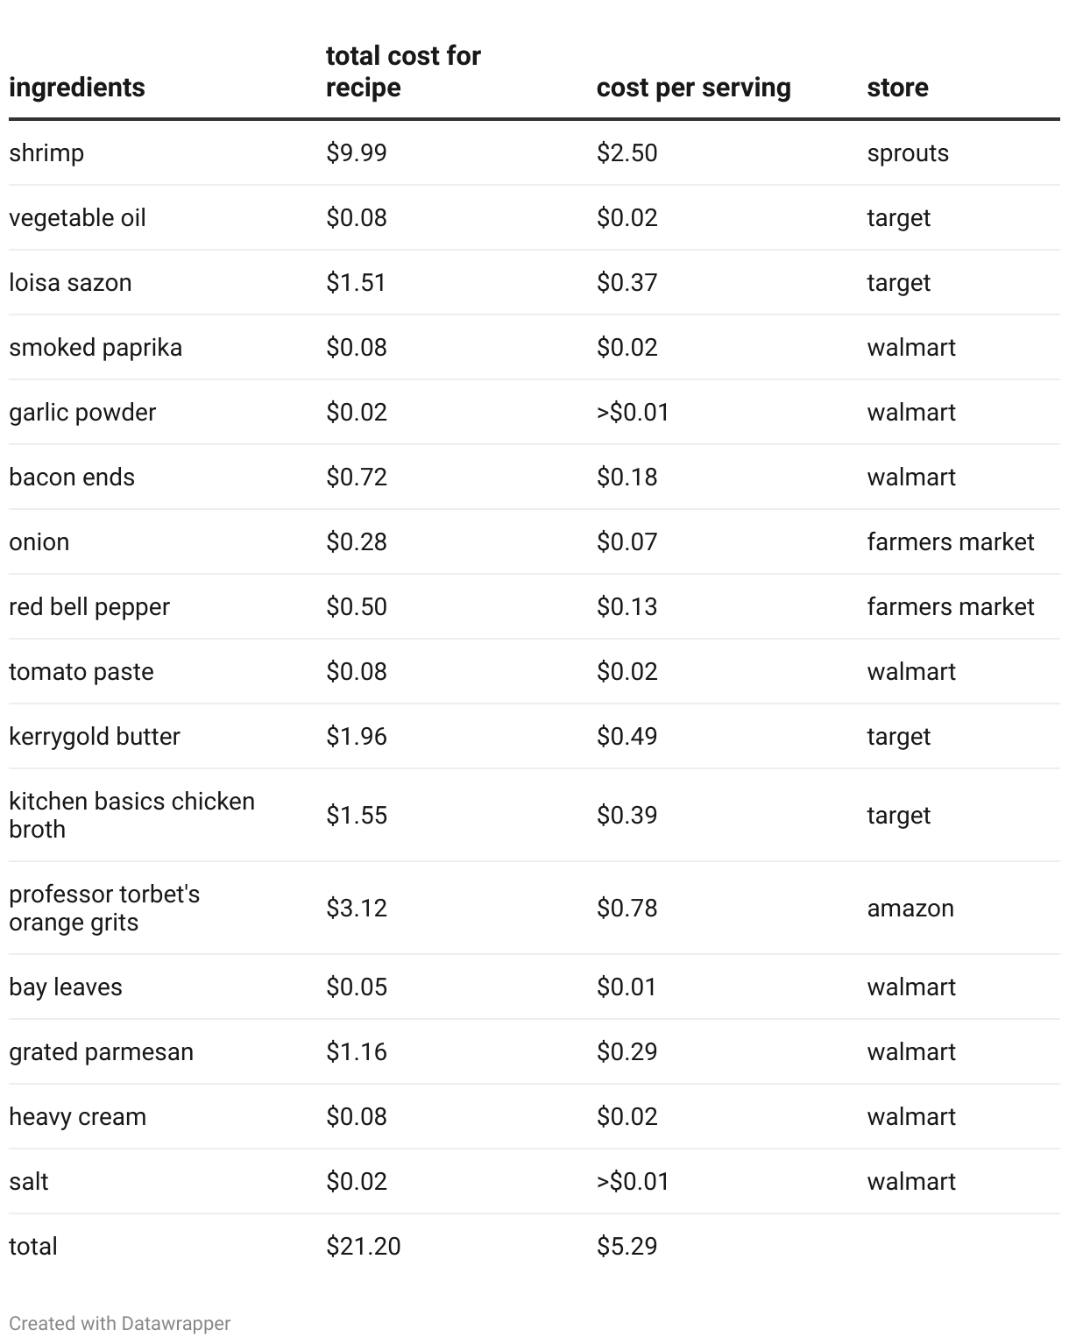
Task: Click the 'kerrygold butter' ingredient
Action: pos(95,737)
